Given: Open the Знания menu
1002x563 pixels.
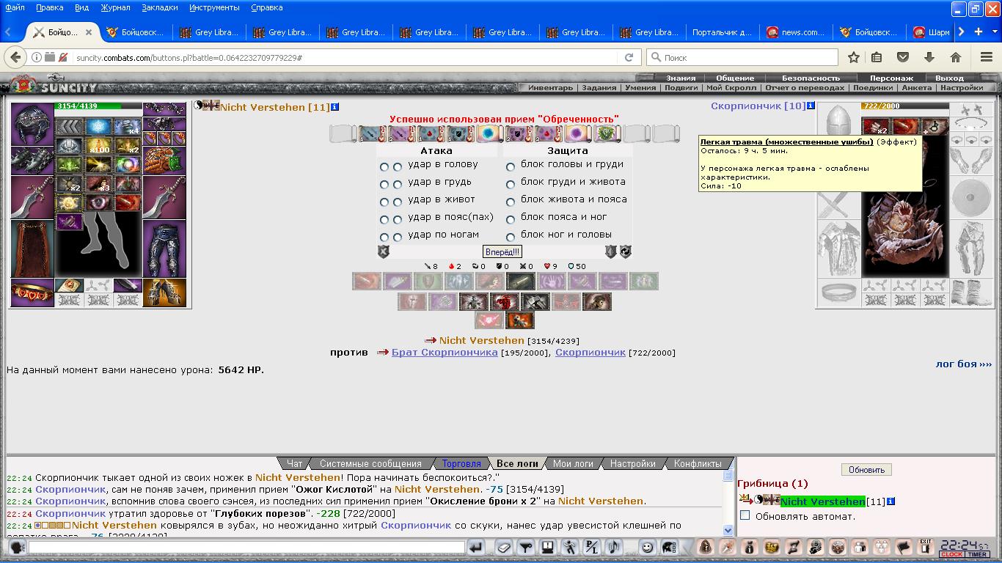Looking at the screenshot, I should [x=681, y=78].
